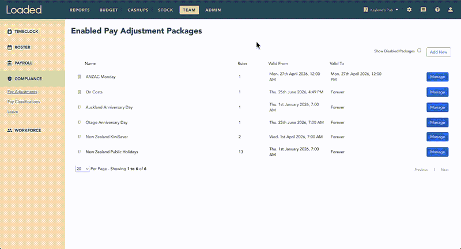This screenshot has height=249, width=461.
Task: Manage the Otago Anniversary Day package
Action: [437, 122]
